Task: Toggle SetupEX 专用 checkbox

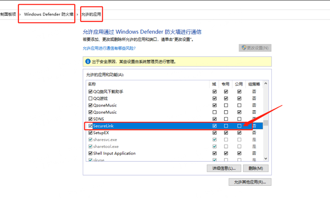Action: (x=226, y=132)
